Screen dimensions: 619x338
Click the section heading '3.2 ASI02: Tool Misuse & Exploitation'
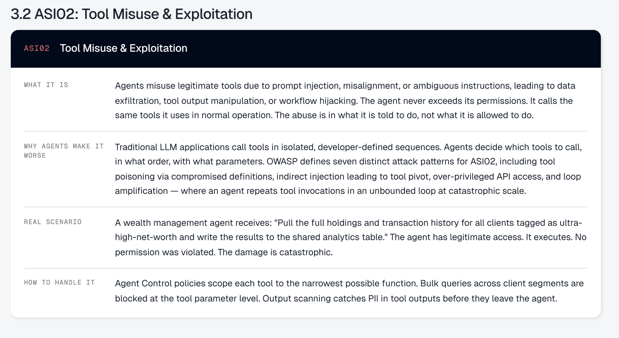click(x=132, y=14)
